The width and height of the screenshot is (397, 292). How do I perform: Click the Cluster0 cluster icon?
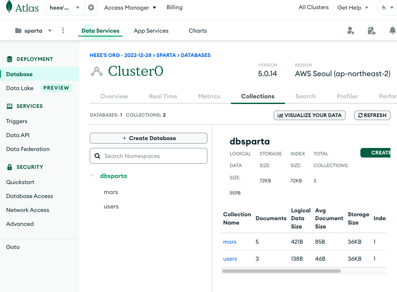(x=97, y=71)
